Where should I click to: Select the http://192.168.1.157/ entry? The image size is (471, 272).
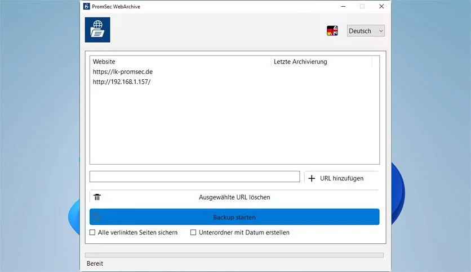(234, 81)
